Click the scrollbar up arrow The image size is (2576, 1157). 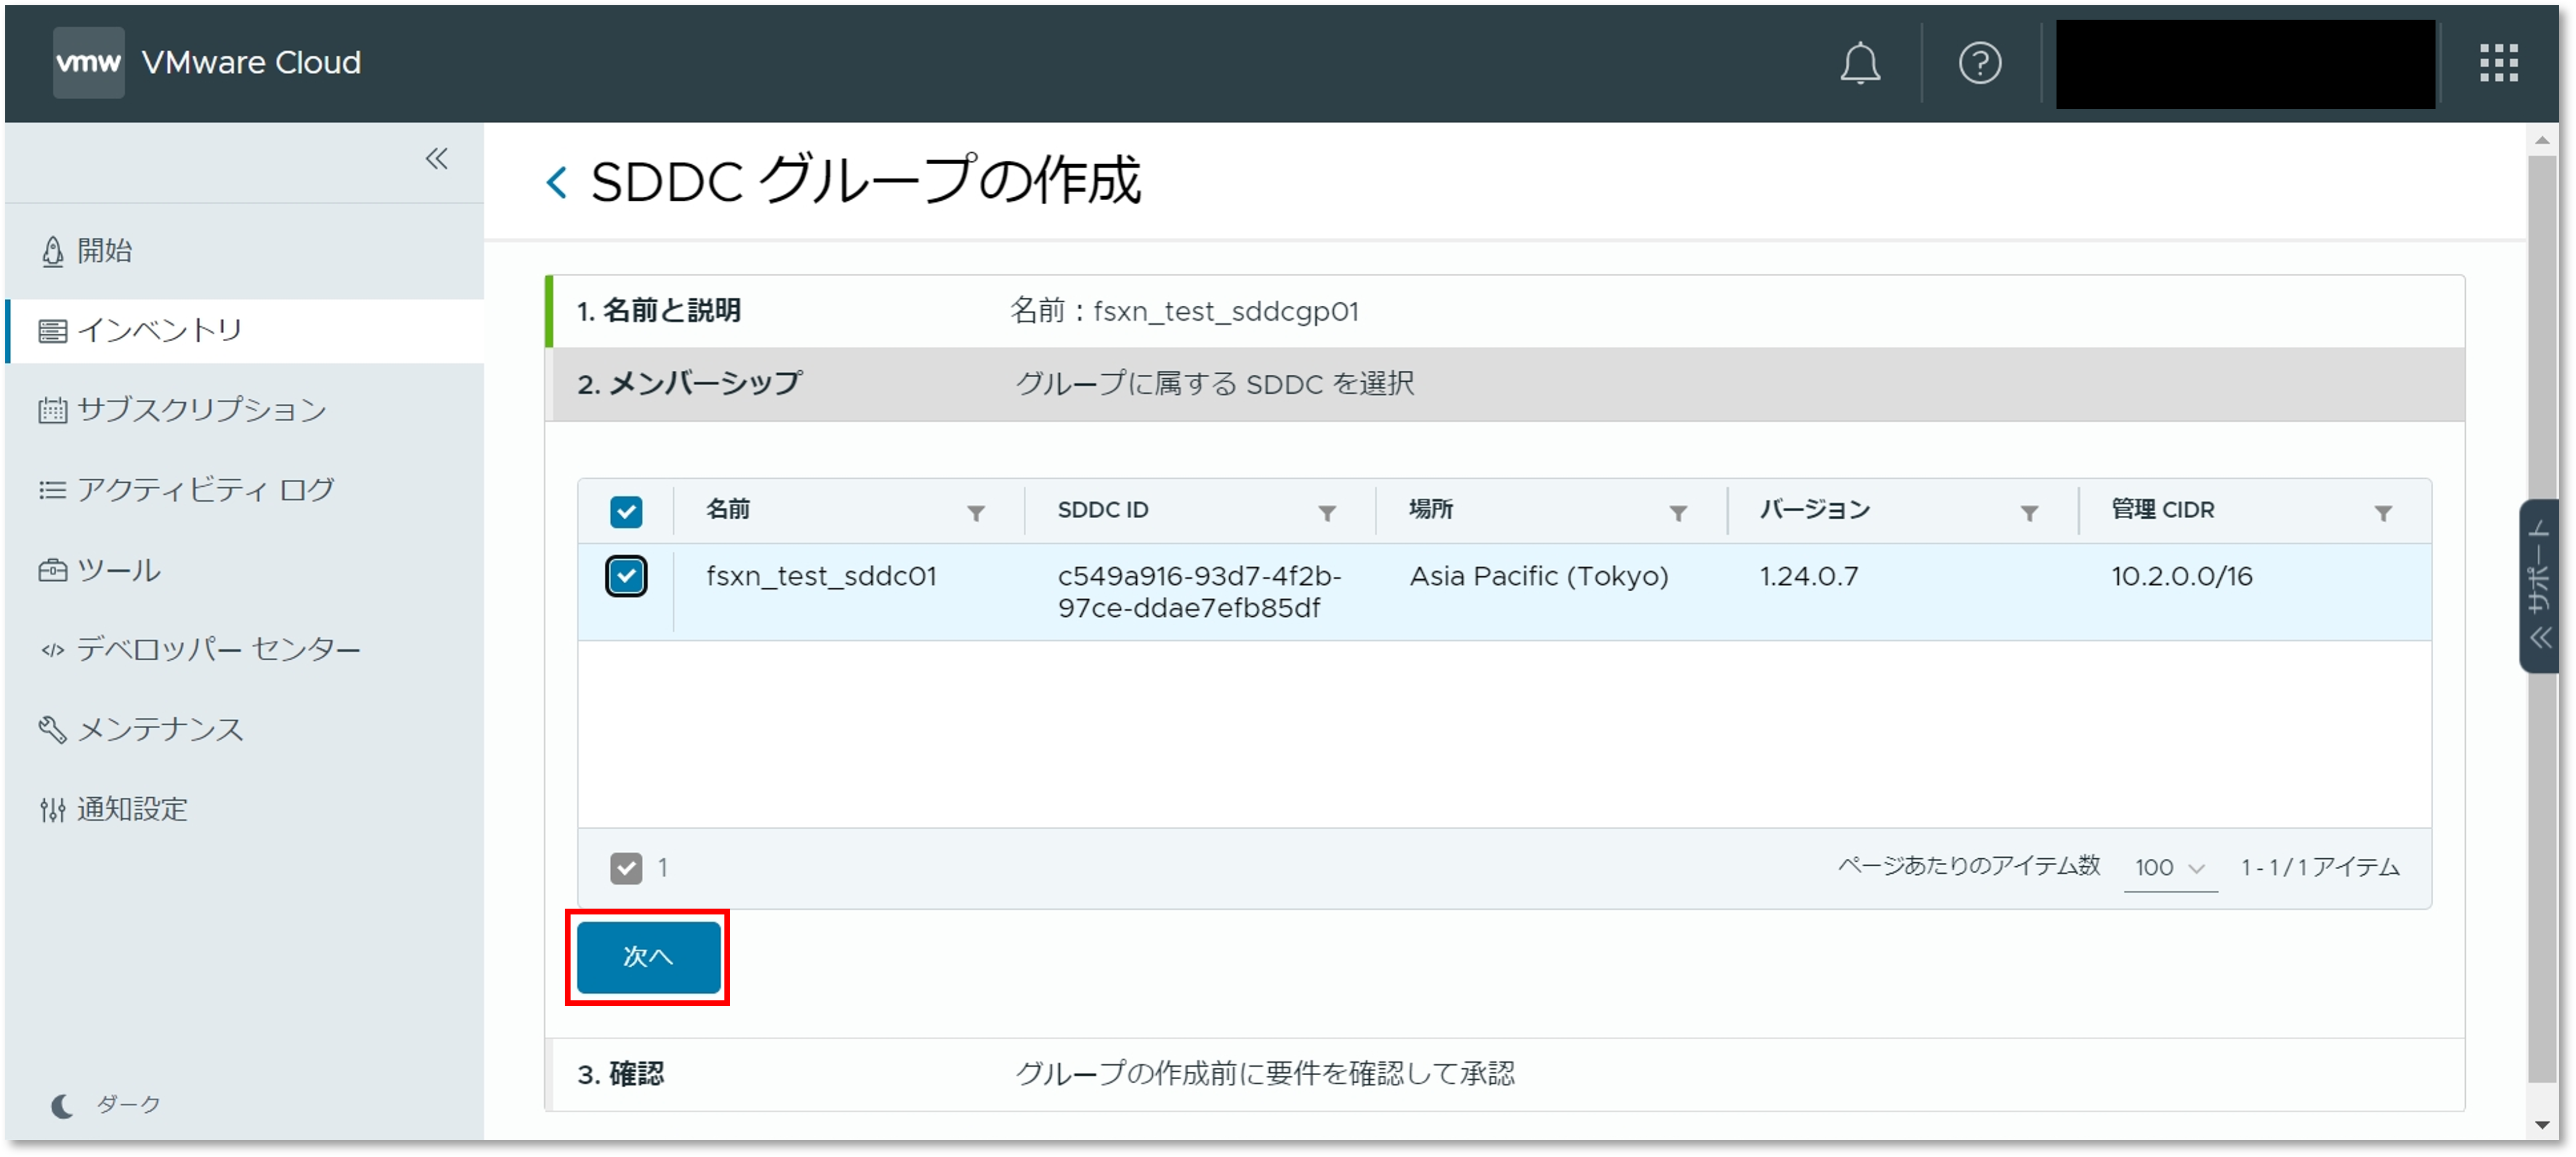coord(2541,140)
